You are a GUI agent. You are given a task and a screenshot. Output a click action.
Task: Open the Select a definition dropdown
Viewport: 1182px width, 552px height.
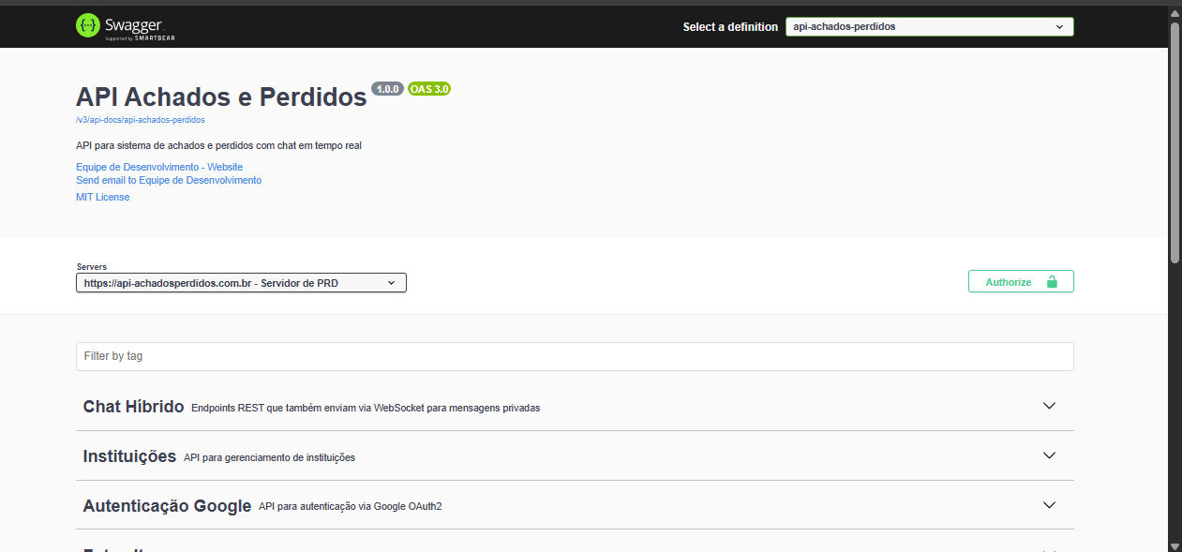tap(929, 27)
